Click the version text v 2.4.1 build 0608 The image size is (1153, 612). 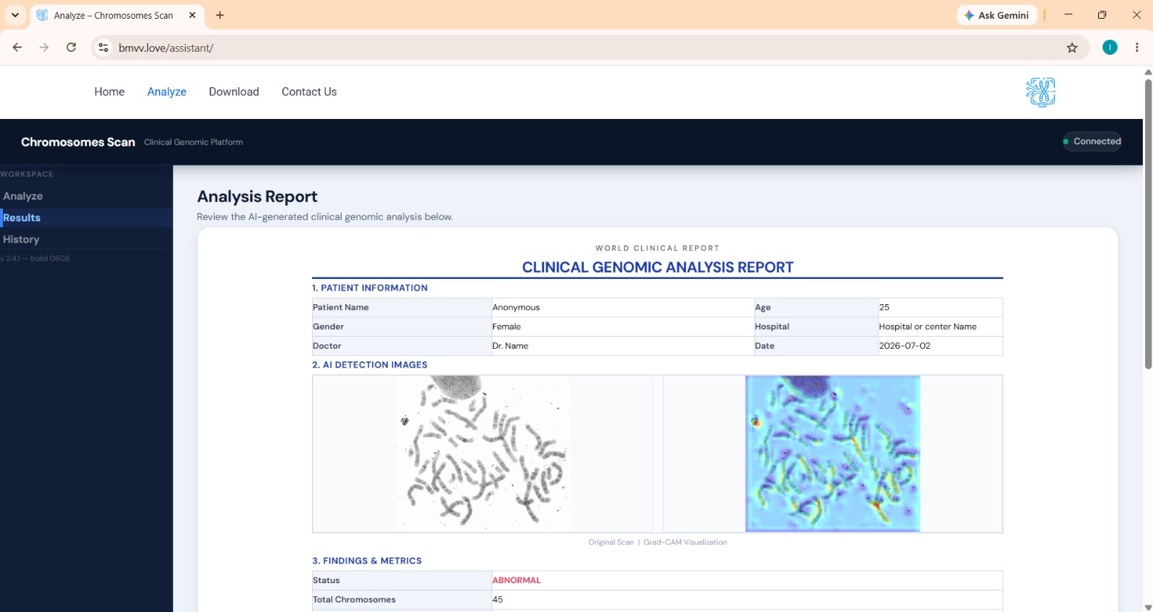pos(35,258)
